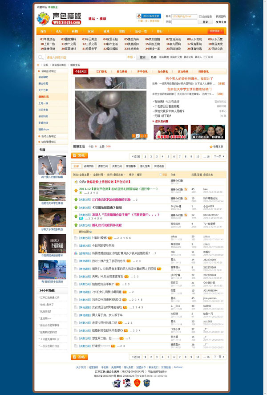
Task: Select the 夫妻之间 category tab
Action: point(117,166)
